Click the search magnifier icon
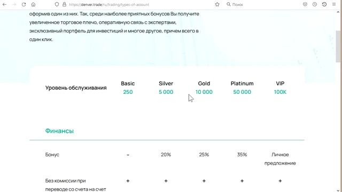 click(228, 4)
